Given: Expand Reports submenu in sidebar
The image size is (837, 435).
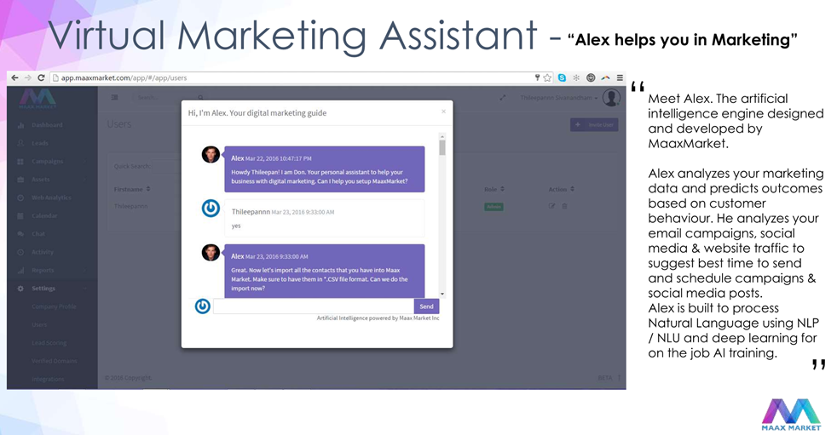Looking at the screenshot, I should click(x=85, y=270).
